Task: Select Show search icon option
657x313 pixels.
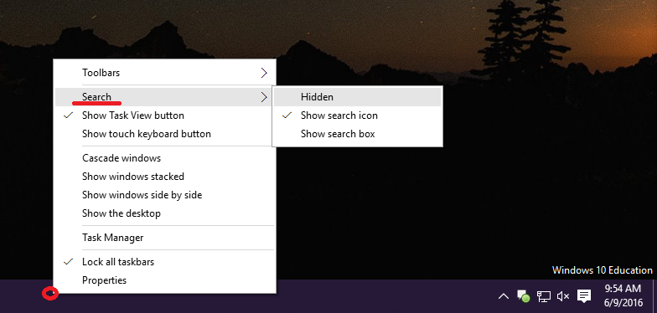Action: 357,115
